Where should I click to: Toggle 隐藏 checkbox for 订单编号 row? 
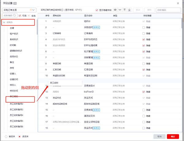(x=144, y=33)
